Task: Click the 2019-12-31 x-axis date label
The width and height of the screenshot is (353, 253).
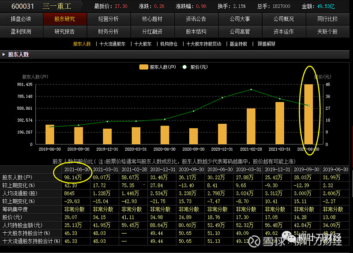Action: [107, 149]
